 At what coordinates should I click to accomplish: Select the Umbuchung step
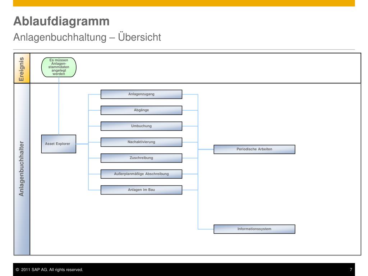[x=141, y=126]
